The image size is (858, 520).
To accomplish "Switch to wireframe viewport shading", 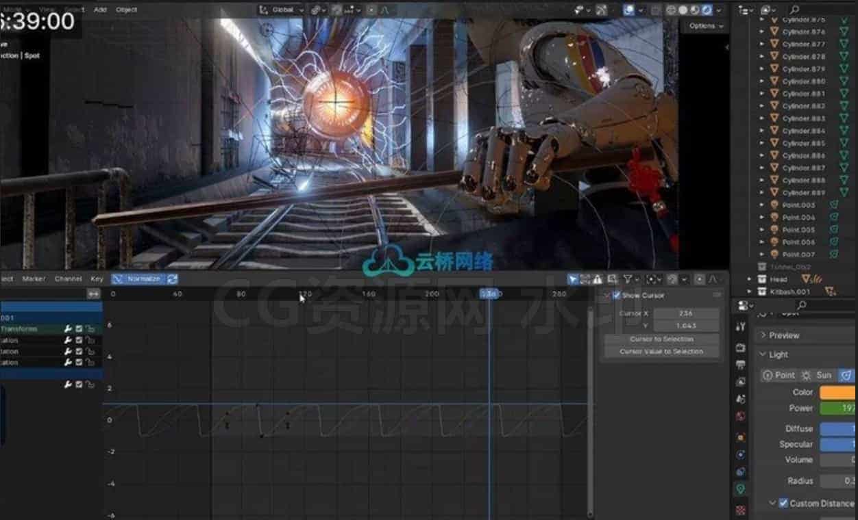I will (671, 10).
